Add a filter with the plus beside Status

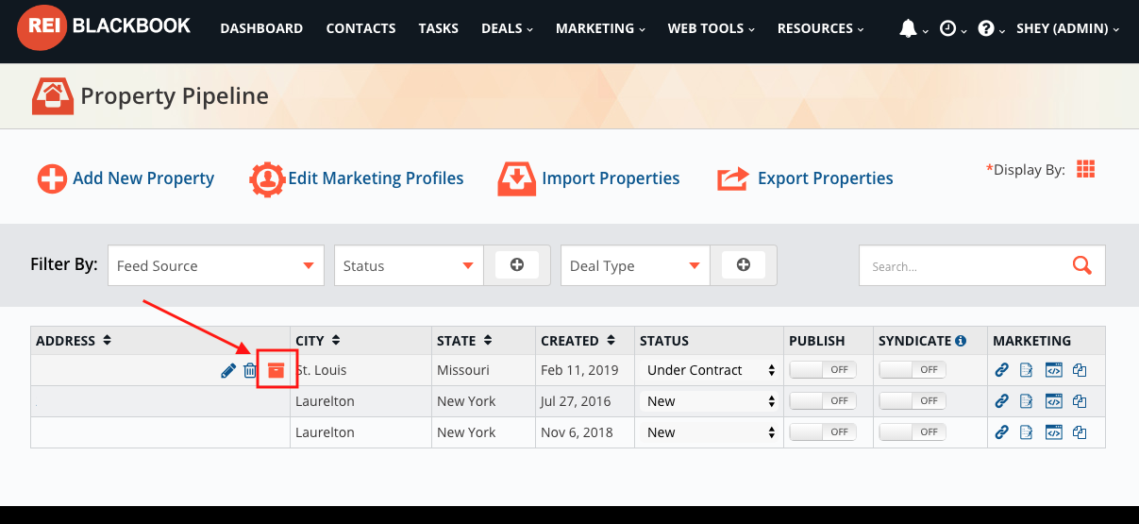pos(517,265)
